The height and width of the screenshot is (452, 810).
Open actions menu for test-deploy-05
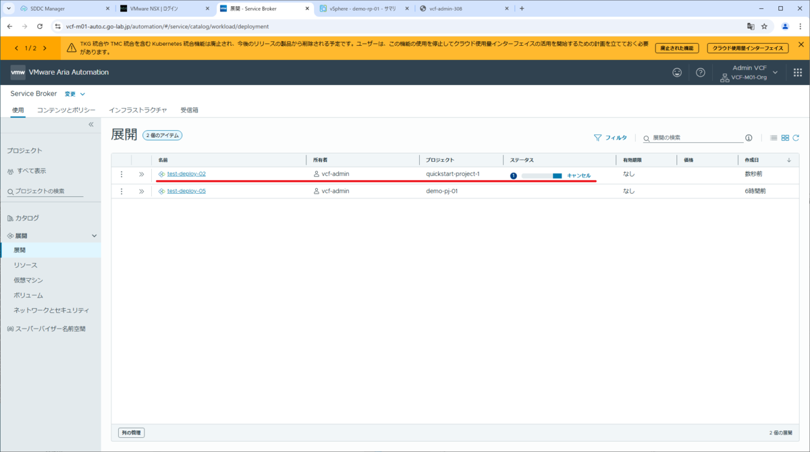point(122,191)
